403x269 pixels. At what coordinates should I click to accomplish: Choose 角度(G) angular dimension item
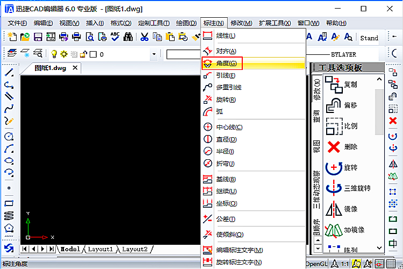coord(253,63)
